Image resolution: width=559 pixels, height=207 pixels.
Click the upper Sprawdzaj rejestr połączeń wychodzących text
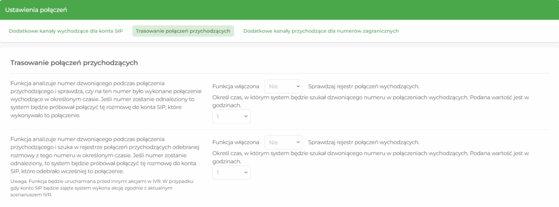coord(364,87)
